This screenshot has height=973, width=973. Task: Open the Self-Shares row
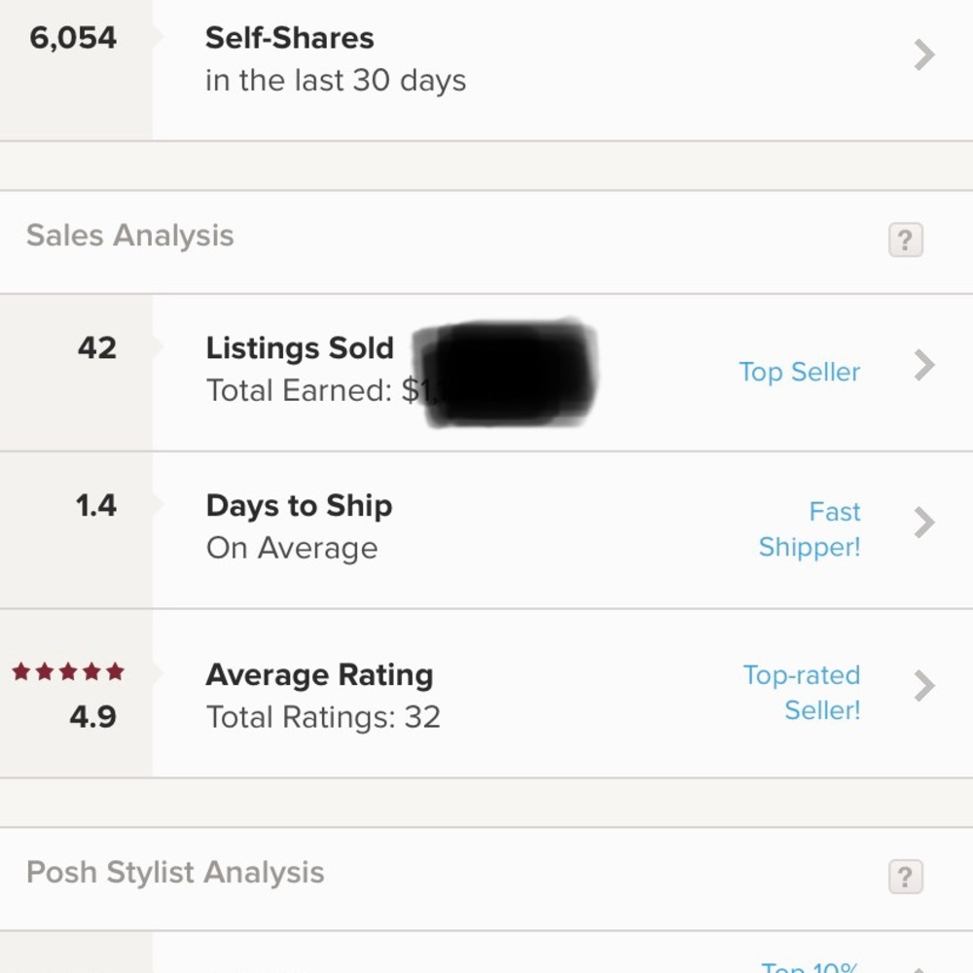[x=486, y=70]
